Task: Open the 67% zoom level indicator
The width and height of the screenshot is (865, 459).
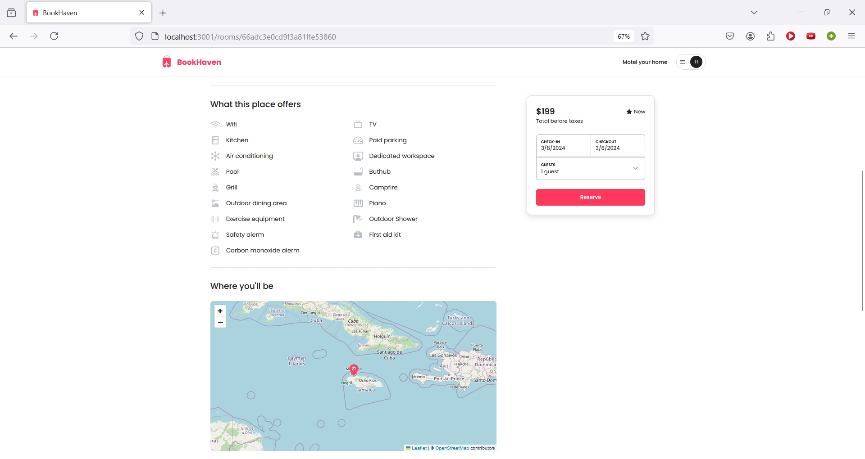Action: click(624, 36)
